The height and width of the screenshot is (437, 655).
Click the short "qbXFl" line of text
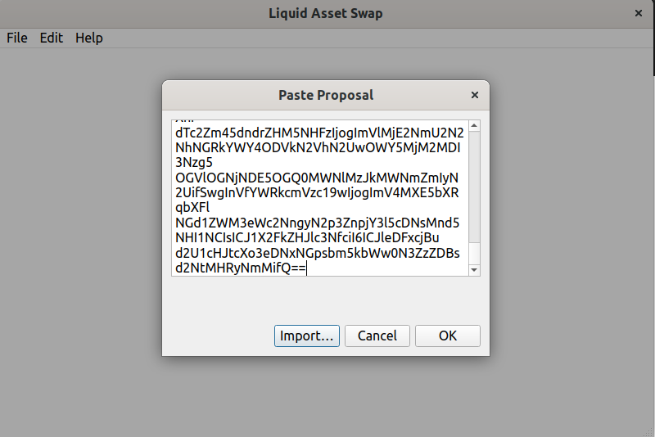pos(193,206)
